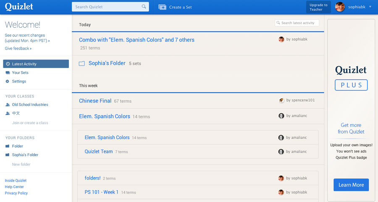Click spencerw101's avatar next to Chinese Final
378x202 pixels.
[x=281, y=100]
